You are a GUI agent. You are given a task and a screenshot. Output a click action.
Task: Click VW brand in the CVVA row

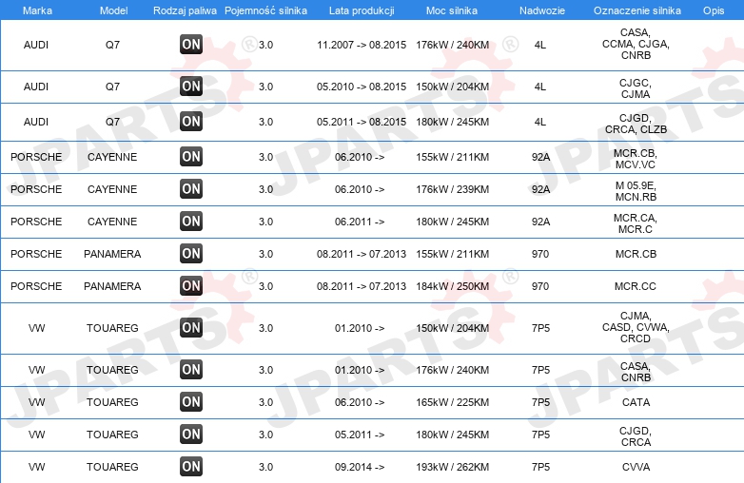tap(36, 467)
